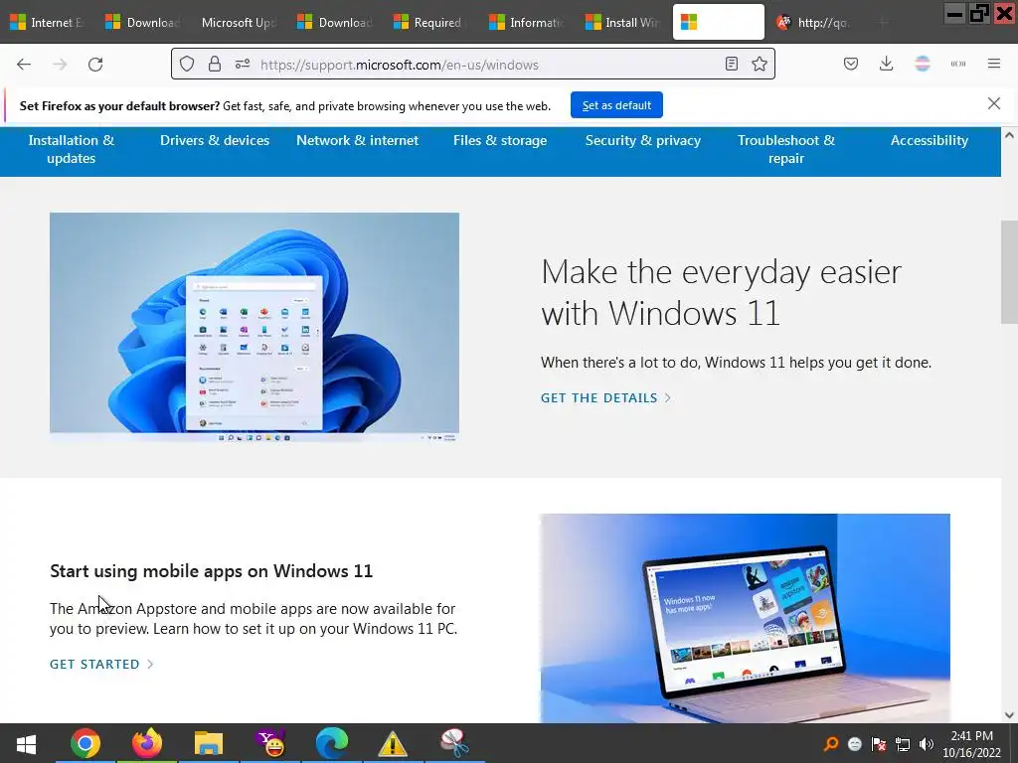
Task: View site security via padlock icon
Action: 215,65
